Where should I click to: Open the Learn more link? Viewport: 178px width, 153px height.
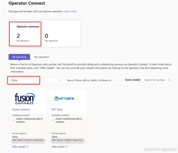coord(70,11)
